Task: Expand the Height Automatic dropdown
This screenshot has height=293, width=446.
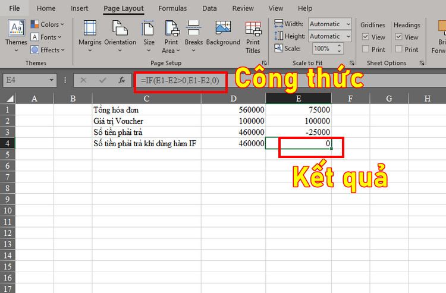Action: pyautogui.click(x=348, y=36)
